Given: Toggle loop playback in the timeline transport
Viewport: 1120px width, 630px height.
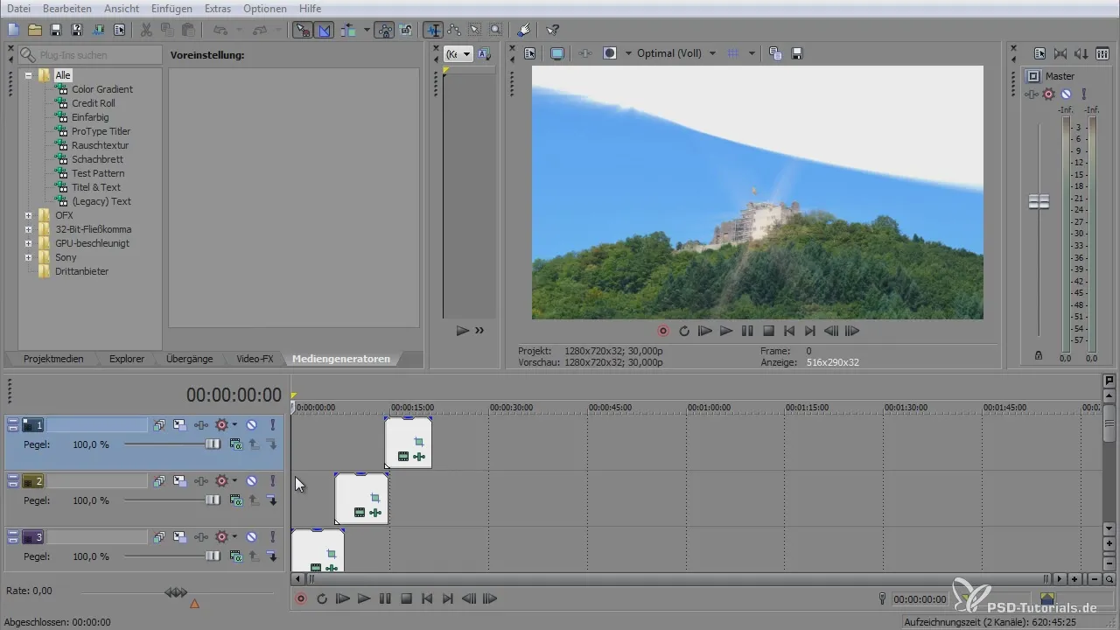Looking at the screenshot, I should [322, 599].
